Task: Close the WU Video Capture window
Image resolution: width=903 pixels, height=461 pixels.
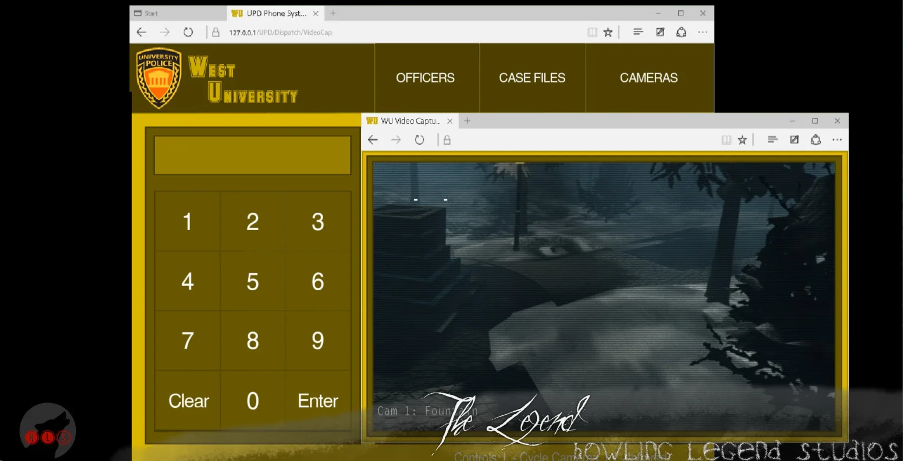Action: [837, 121]
